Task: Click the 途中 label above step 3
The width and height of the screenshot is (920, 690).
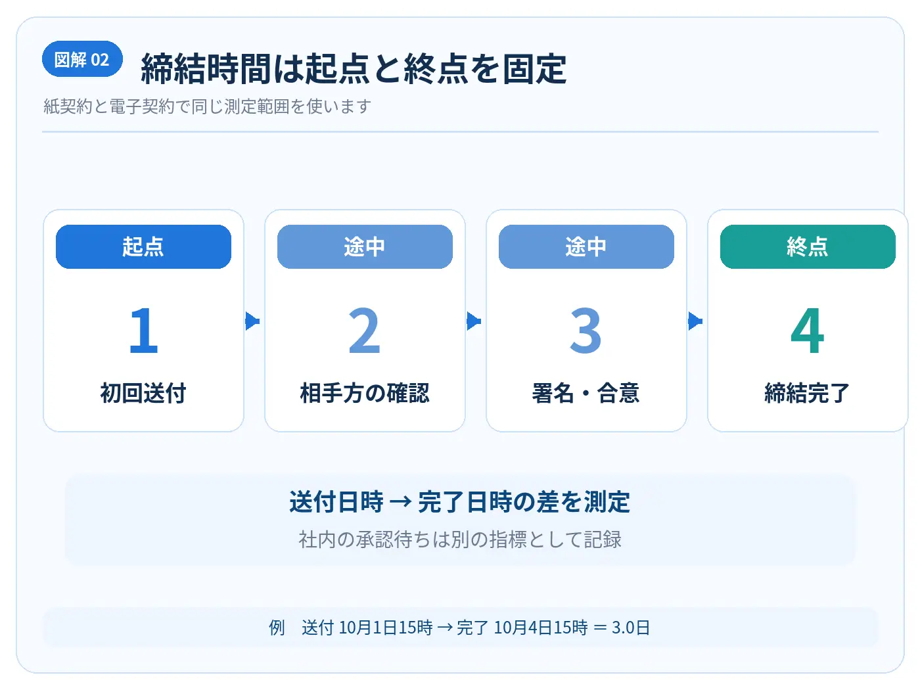Action: [586, 246]
